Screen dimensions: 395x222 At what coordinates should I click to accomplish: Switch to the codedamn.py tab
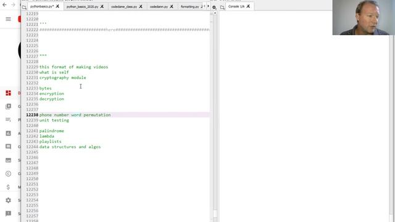[159, 7]
